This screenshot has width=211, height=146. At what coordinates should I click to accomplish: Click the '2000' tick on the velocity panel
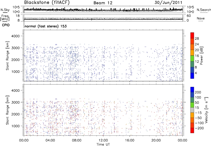coord(16,114)
